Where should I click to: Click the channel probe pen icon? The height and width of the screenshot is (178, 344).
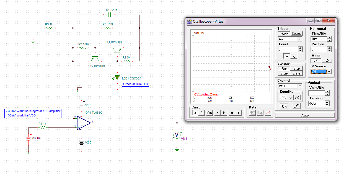[296, 106]
